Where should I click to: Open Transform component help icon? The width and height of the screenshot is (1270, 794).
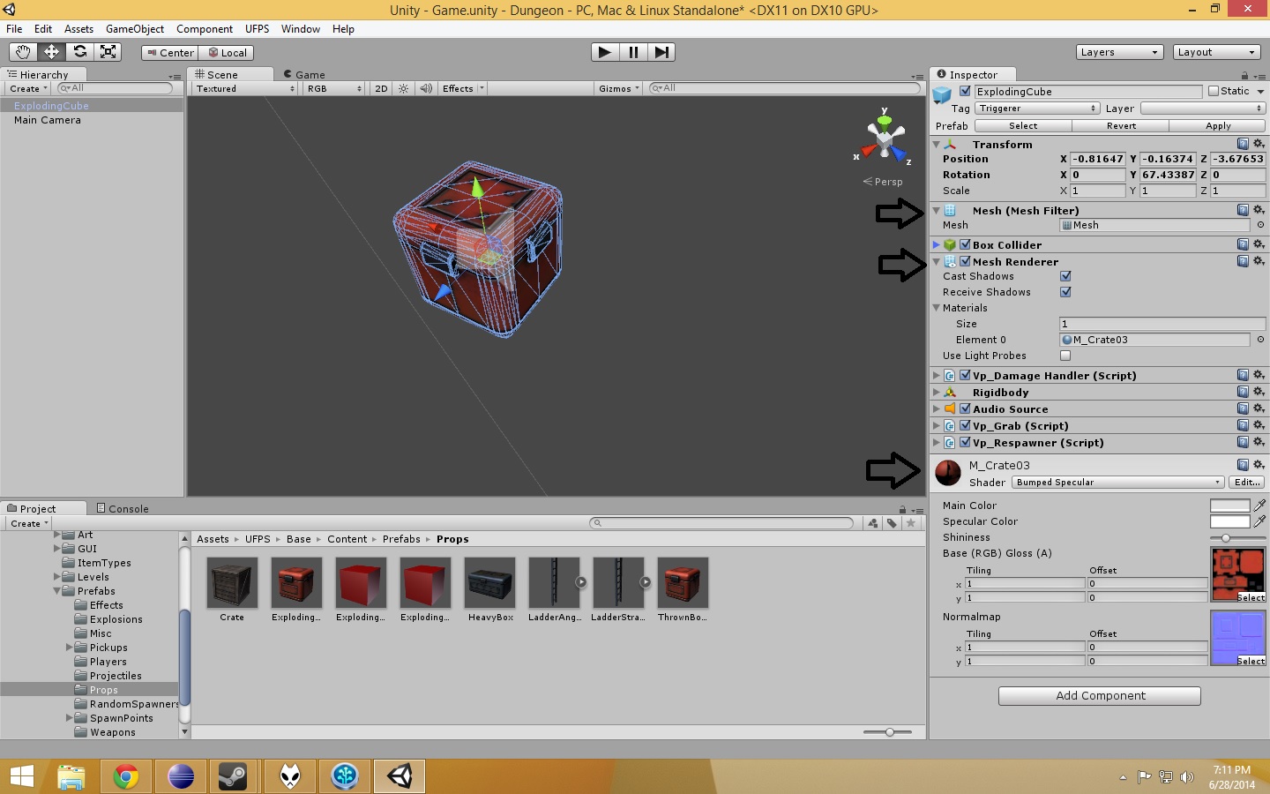click(1243, 144)
